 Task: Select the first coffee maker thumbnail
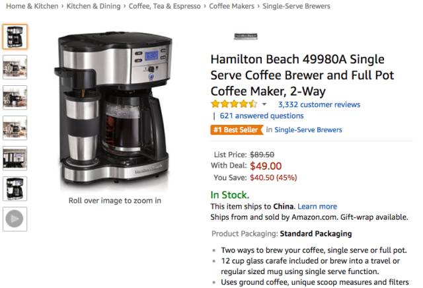tap(15, 37)
